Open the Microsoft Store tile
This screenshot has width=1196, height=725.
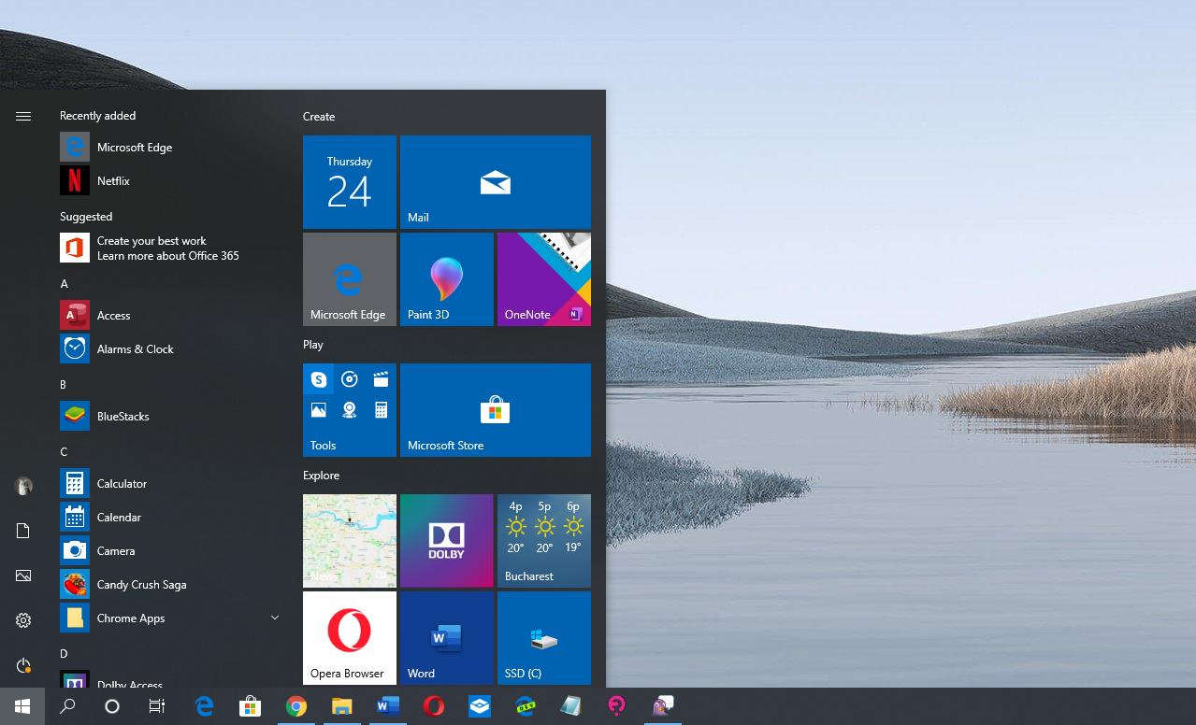point(496,410)
